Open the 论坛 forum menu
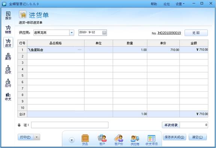Viewport: 216px width, 148px height. click(x=166, y=4)
